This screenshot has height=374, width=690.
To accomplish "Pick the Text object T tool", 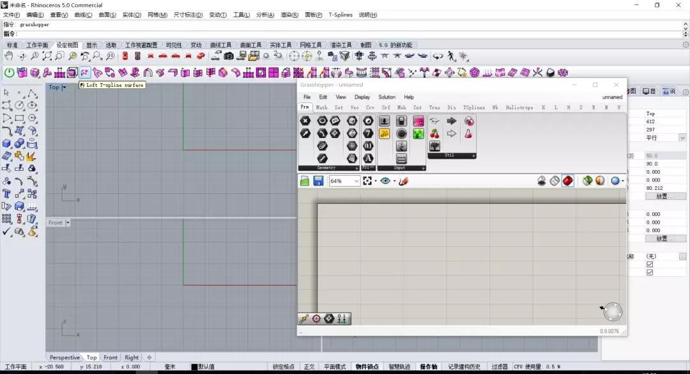I will pos(6,194).
